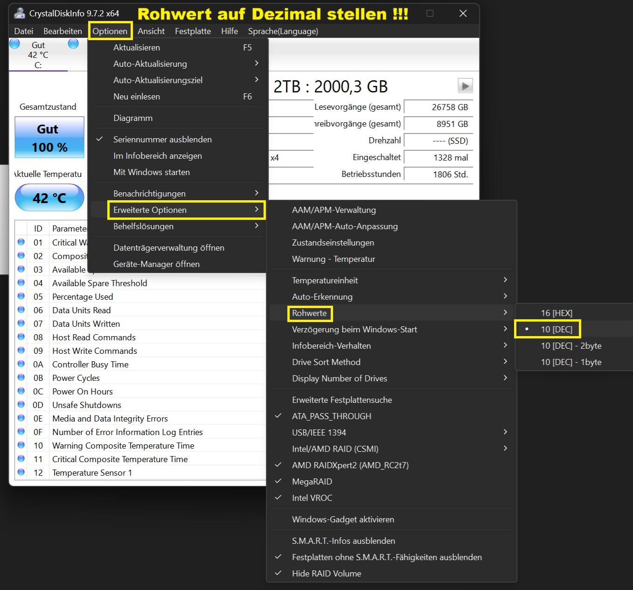Screen dimensions: 633x590
Task: Toggle ATA_PASS_THROUGH option
Action: point(391,416)
